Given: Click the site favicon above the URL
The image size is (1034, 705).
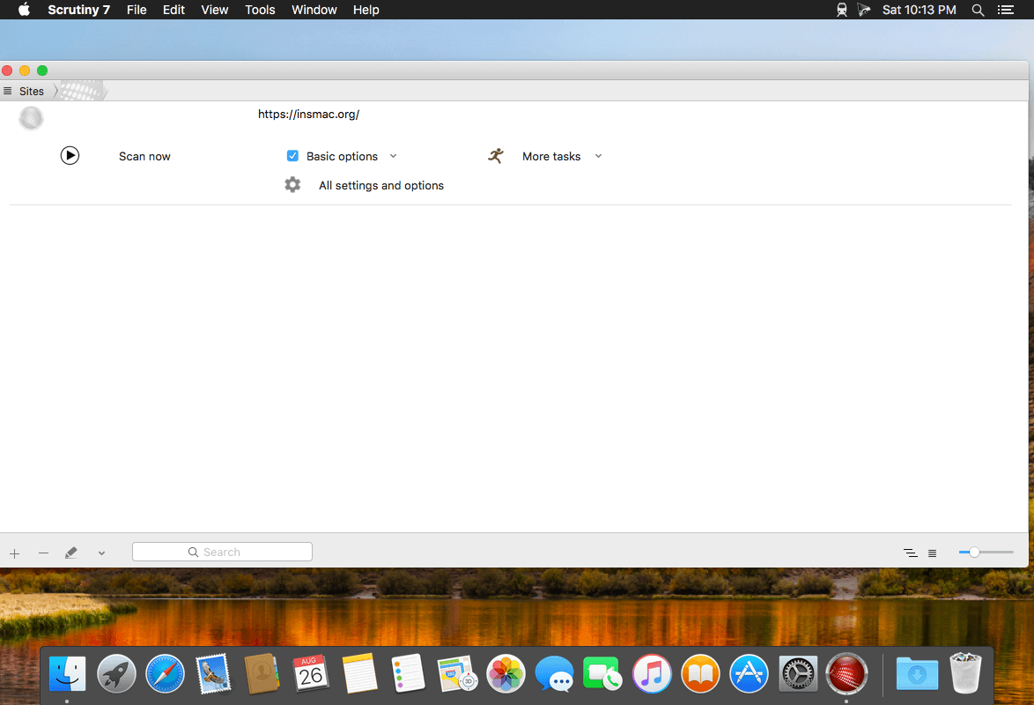Looking at the screenshot, I should coord(31,117).
